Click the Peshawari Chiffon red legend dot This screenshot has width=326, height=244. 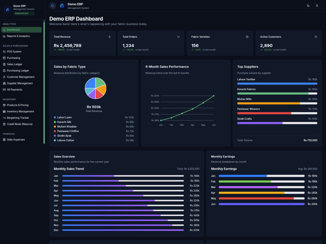(x=55, y=131)
